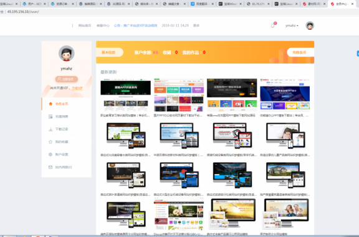Open the family portrait template thumbnail
The height and width of the screenshot is (237, 359).
point(285,214)
